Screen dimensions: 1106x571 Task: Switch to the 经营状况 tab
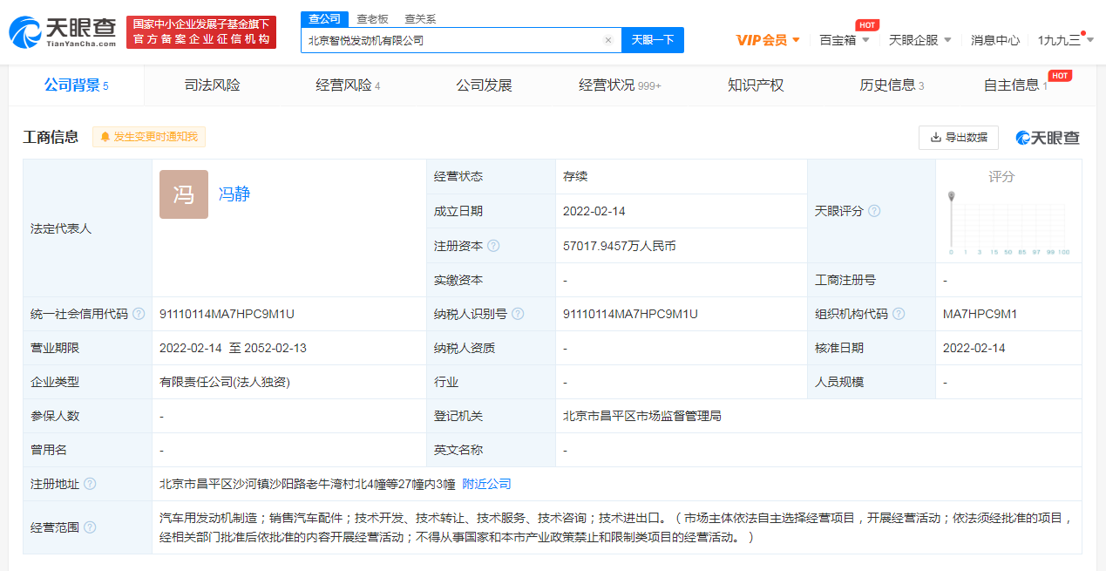(x=620, y=85)
